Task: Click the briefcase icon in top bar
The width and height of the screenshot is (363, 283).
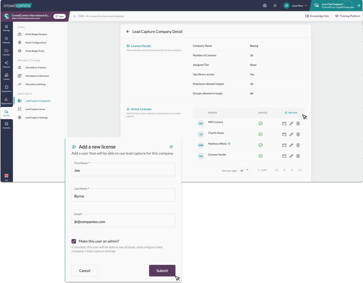Action: (264, 6)
